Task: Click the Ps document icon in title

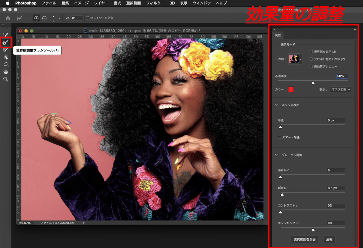Action: [85, 31]
